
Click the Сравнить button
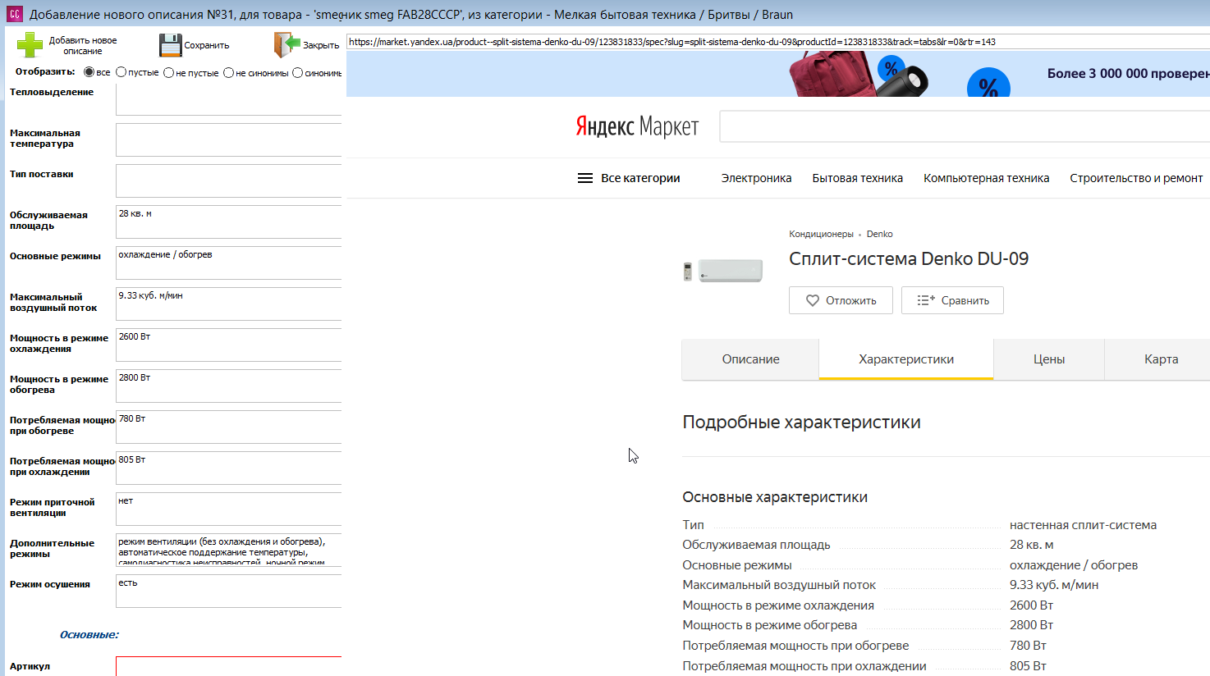point(952,300)
